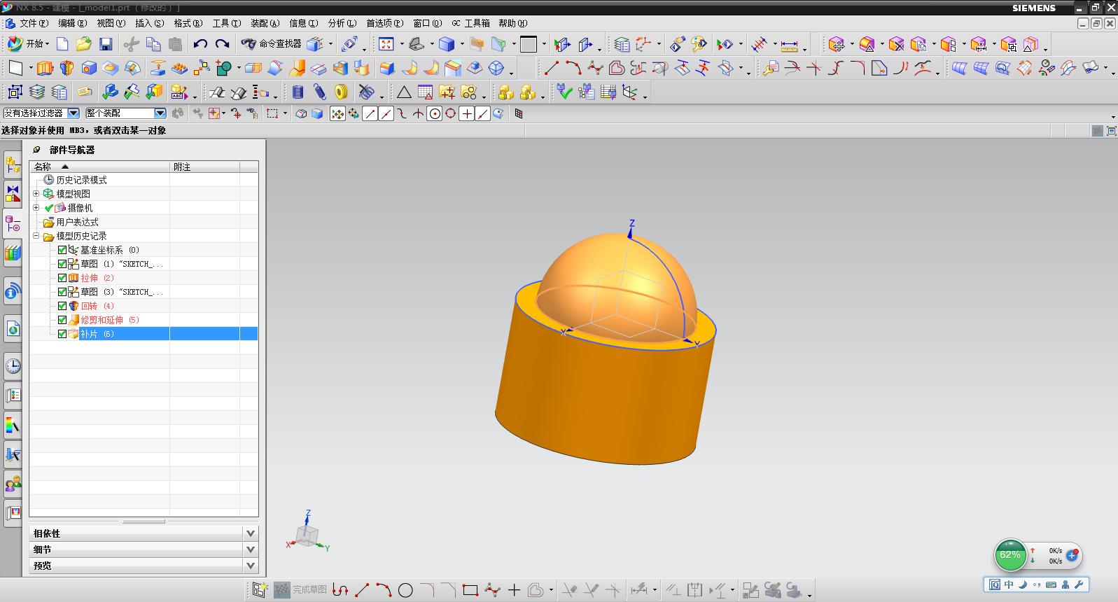Uncheck the 修剪和延伸 (5) checkbox
The image size is (1118, 602).
[62, 320]
